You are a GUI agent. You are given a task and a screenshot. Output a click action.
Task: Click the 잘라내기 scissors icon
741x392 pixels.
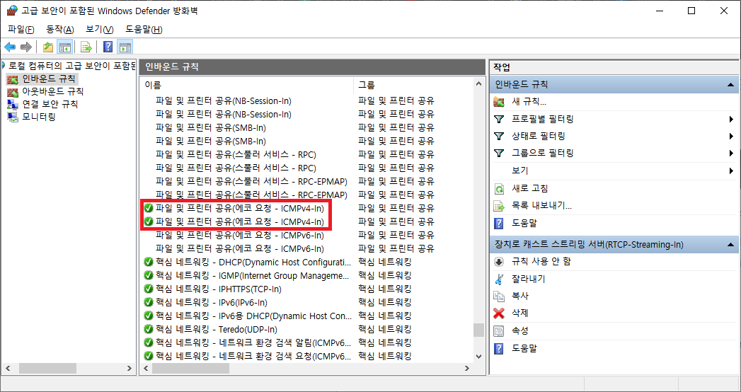[x=498, y=279]
